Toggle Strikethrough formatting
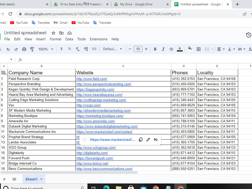Screen dimensions: 252x189 pyautogui.click(x=171, y=49)
